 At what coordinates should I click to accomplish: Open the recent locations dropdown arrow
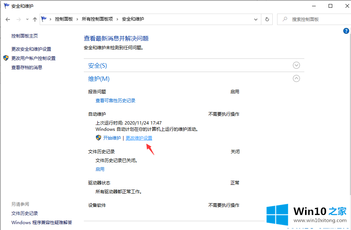[27, 19]
